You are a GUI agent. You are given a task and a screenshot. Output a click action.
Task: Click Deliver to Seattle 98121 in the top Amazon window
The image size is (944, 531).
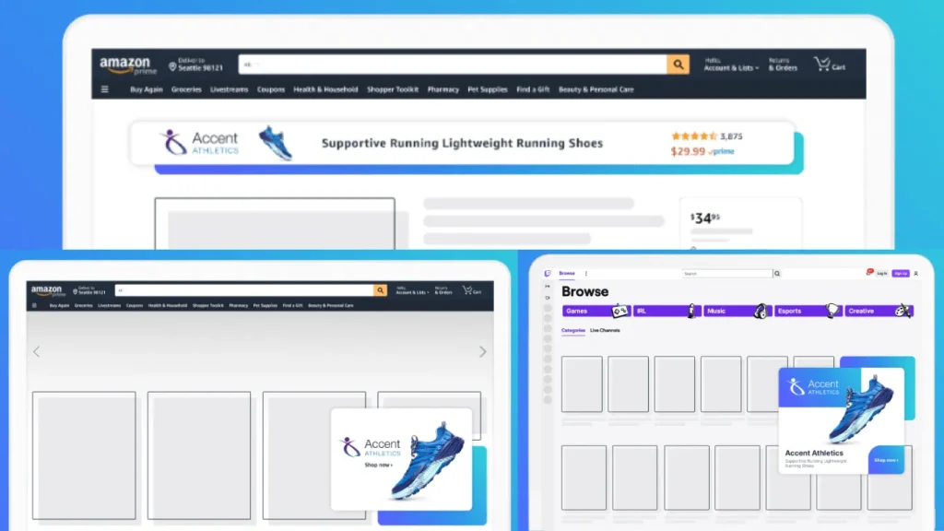tap(196, 65)
